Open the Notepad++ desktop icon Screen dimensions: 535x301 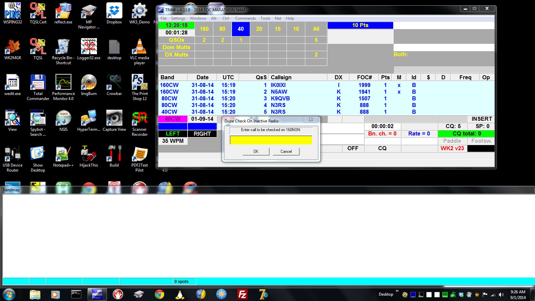pyautogui.click(x=64, y=157)
